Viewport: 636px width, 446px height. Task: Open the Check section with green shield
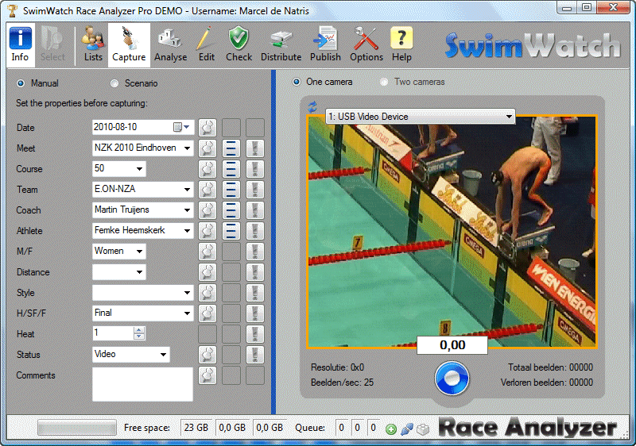[239, 44]
